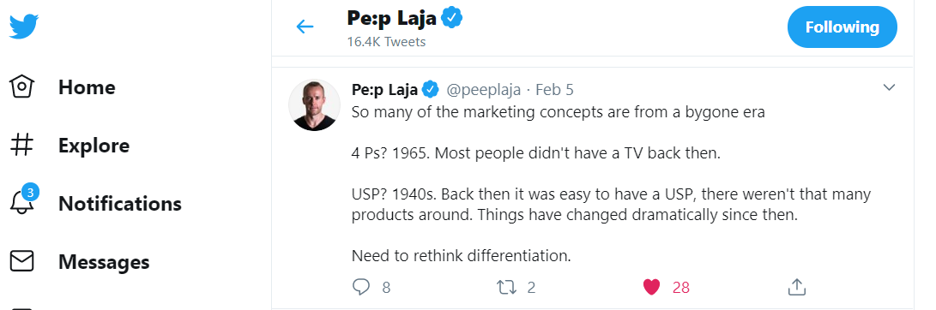This screenshot has height=310, width=936.
Task: Open the Explore hashtag icon
Action: [22, 146]
